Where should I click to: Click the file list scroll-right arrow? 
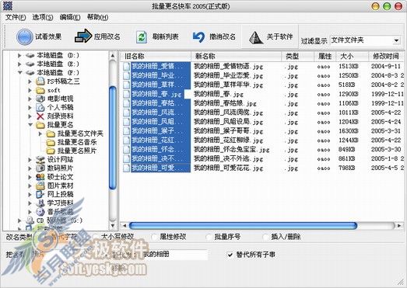point(399,226)
